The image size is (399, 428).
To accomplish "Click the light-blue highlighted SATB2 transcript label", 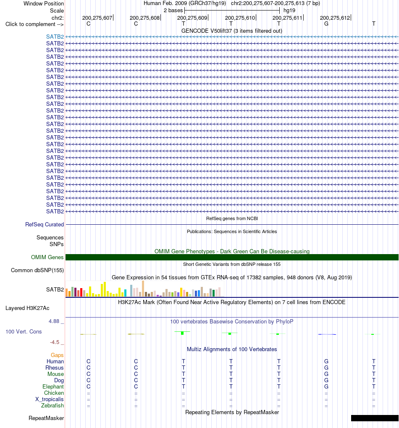I will click(55, 37).
